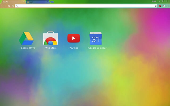Screen dimensions: 170x106
Task: Open the S shield extension icon
Action: pyautogui.click(x=164, y=6)
